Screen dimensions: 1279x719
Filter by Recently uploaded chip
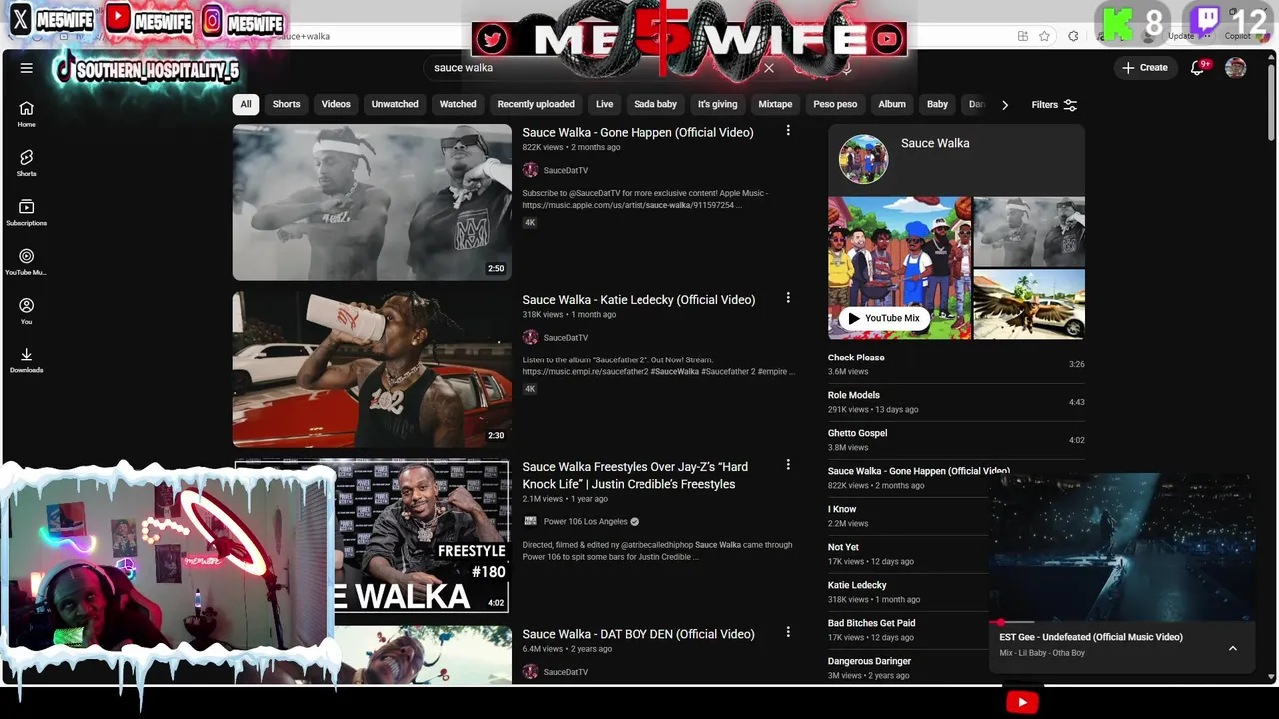pyautogui.click(x=536, y=104)
